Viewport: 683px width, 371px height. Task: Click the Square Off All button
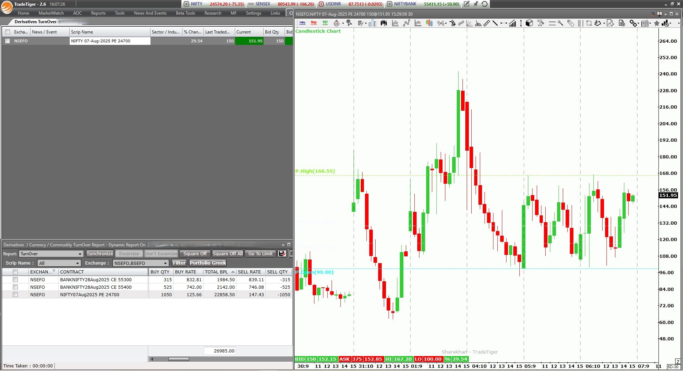click(x=228, y=254)
